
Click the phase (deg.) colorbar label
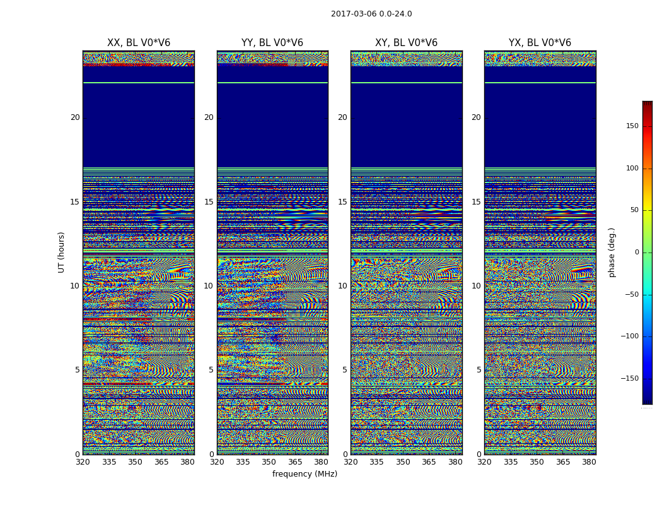coord(612,252)
